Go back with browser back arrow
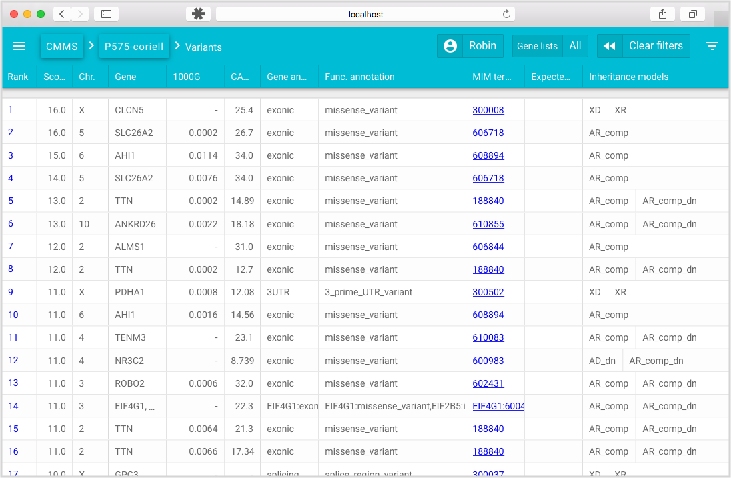This screenshot has height=478, width=731. (x=62, y=14)
